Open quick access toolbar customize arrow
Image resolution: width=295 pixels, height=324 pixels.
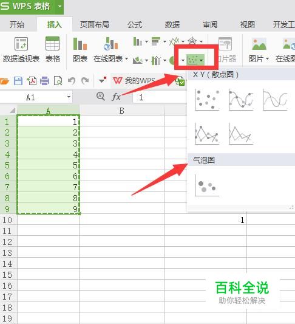103,80
